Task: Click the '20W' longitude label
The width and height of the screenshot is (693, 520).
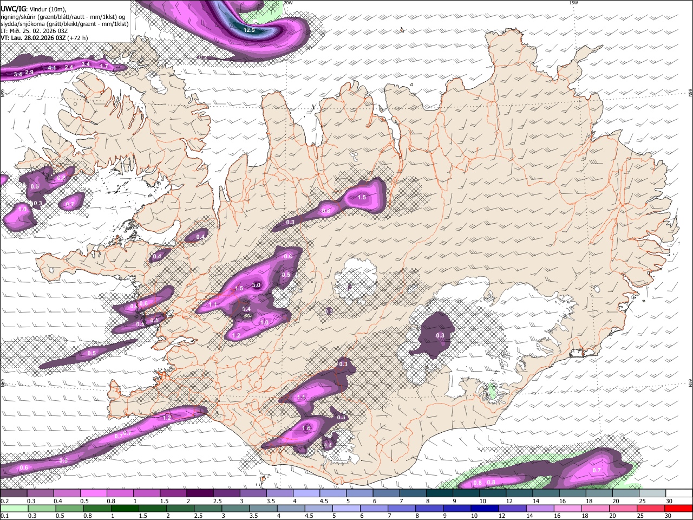Action: coord(288,3)
